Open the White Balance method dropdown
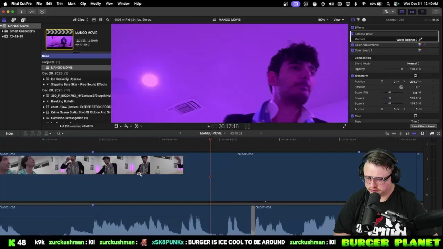This screenshot has width=443, height=249. point(407,40)
